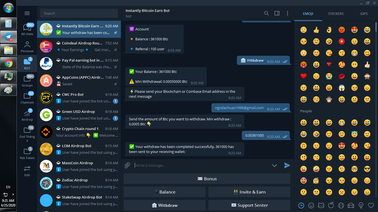Open the Pay Pal earning bot chat
The width and height of the screenshot is (378, 212).
tap(79, 63)
